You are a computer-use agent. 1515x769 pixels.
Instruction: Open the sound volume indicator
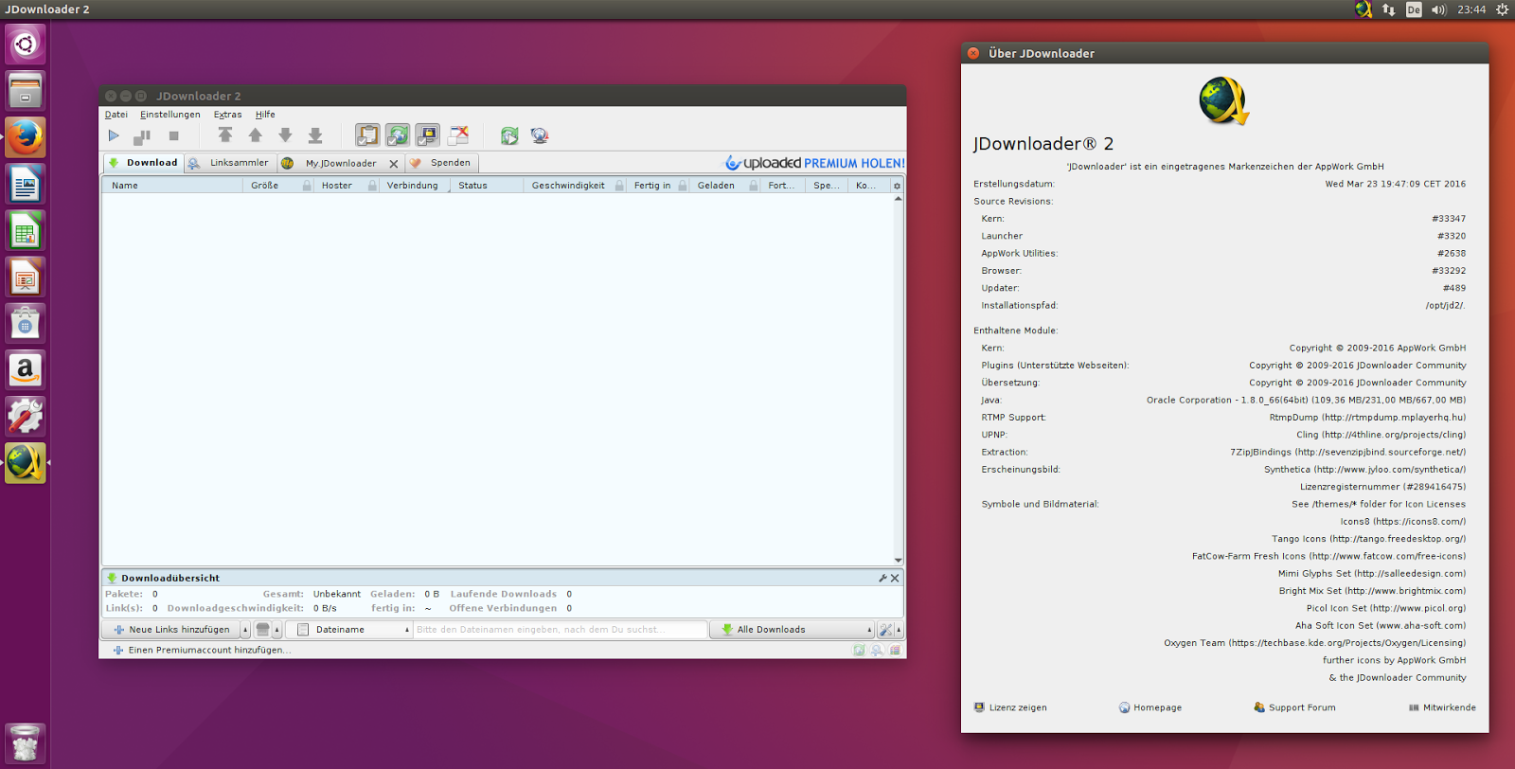tap(1439, 9)
